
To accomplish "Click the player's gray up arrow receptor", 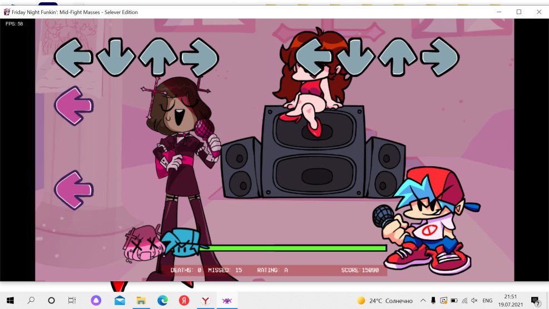I will coord(398,57).
